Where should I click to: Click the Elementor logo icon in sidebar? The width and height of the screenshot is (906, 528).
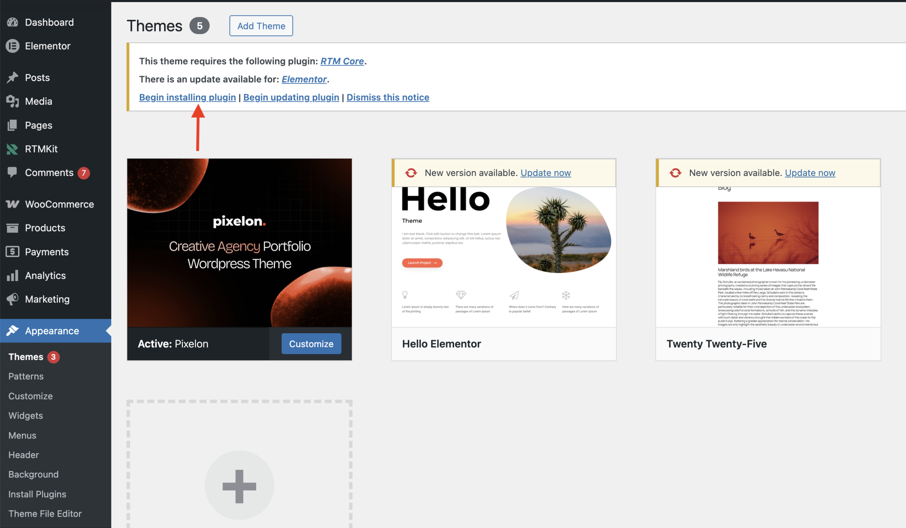(13, 46)
